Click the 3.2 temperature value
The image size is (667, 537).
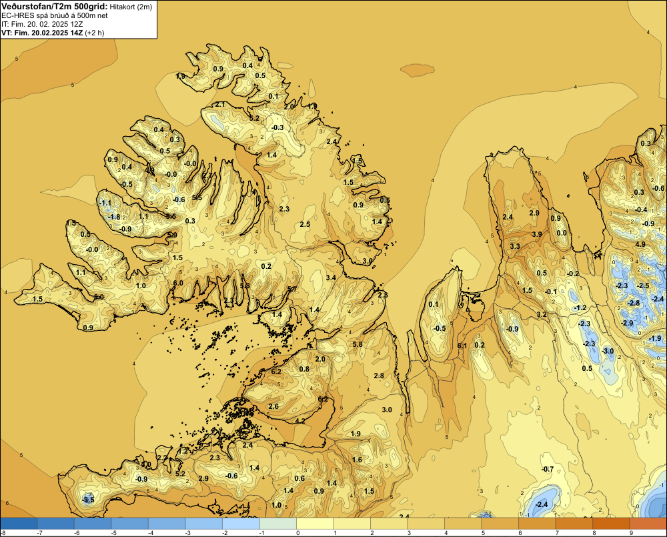pyautogui.click(x=542, y=314)
